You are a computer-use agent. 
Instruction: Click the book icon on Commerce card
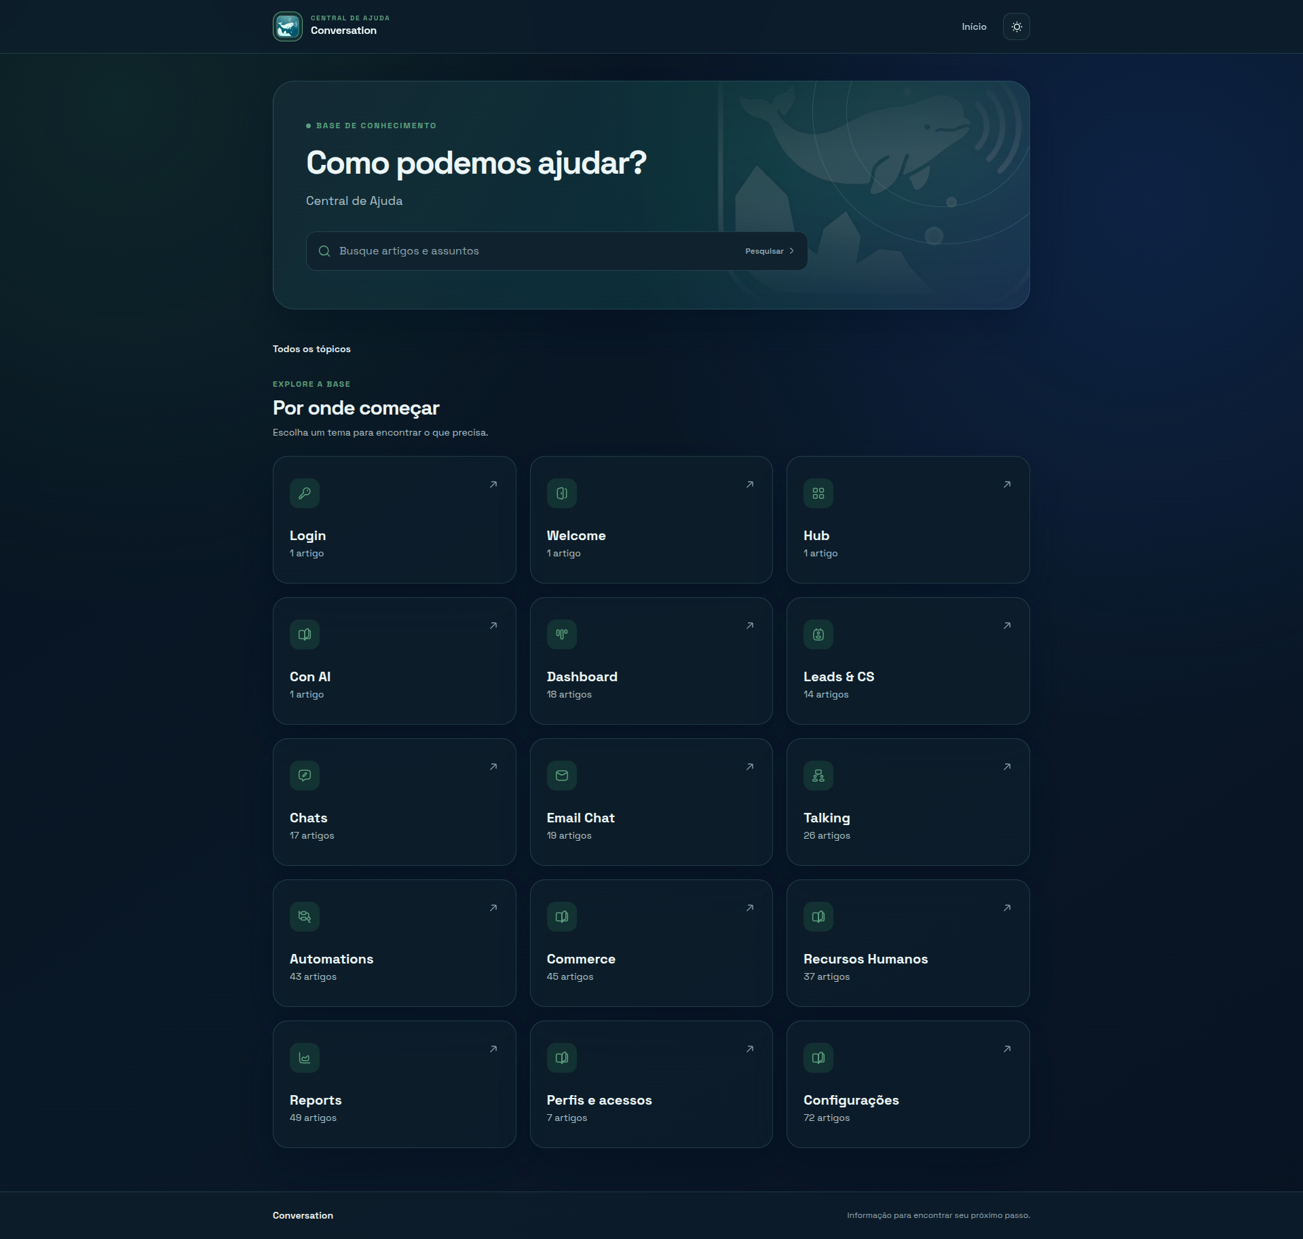[562, 917]
